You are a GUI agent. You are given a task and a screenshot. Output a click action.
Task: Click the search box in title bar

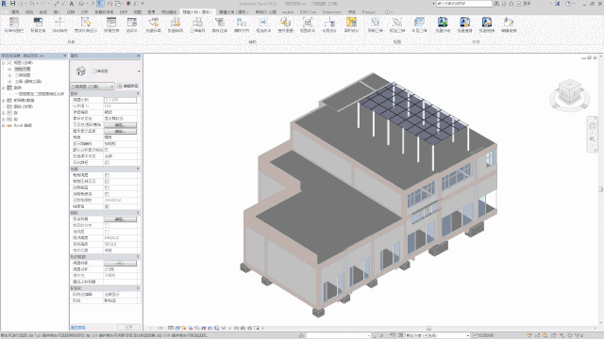pos(464,4)
